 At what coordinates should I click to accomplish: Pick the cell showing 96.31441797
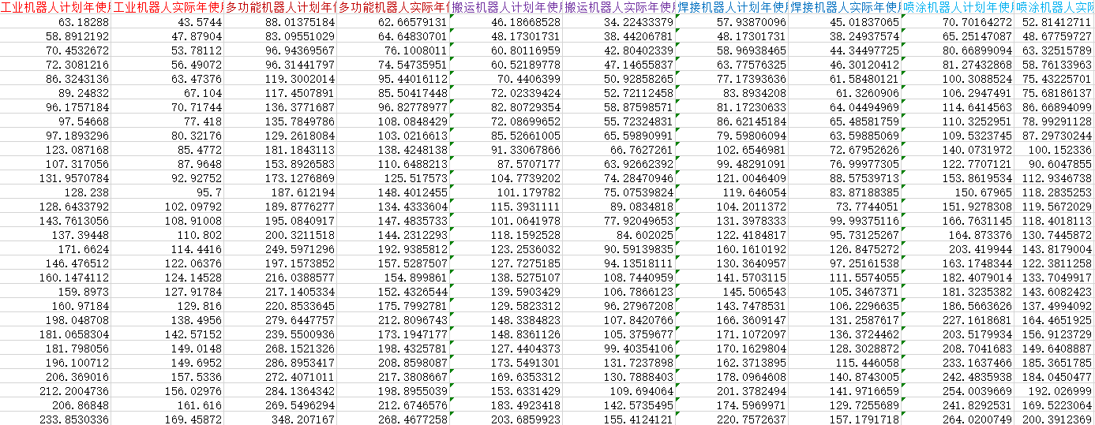[280, 64]
